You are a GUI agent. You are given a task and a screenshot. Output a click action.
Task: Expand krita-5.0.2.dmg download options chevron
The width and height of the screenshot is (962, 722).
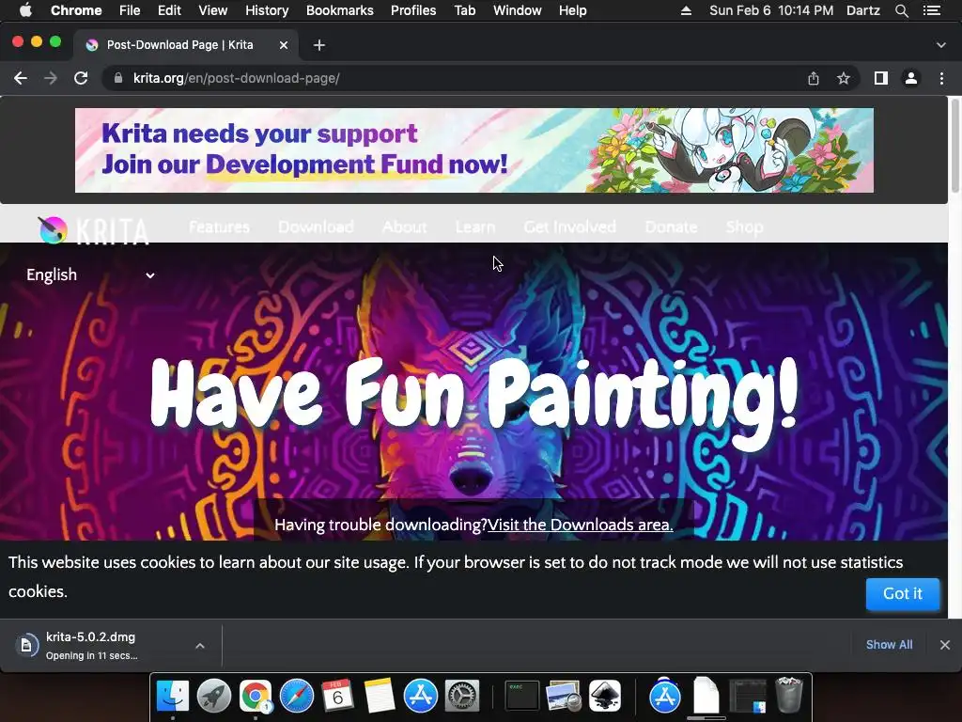tap(200, 645)
